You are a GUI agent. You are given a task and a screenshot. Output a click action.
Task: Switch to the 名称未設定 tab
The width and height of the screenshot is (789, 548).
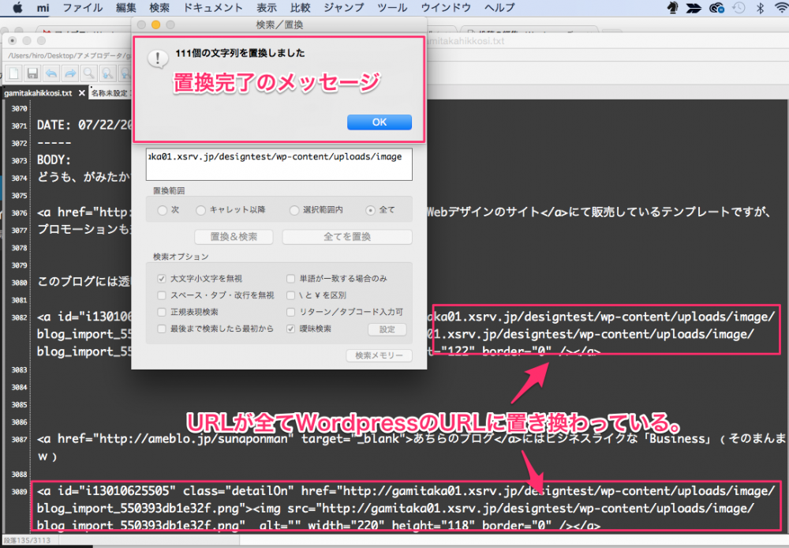tap(110, 93)
